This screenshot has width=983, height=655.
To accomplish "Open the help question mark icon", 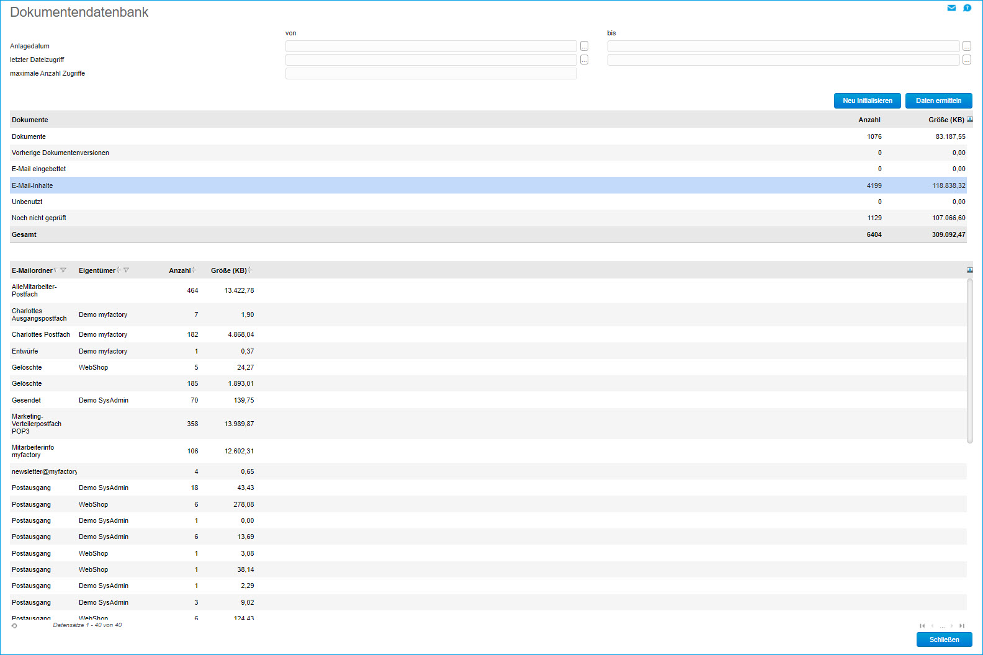I will point(967,8).
